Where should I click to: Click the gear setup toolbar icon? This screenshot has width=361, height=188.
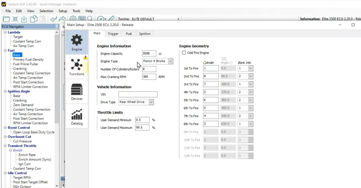(x=73, y=19)
